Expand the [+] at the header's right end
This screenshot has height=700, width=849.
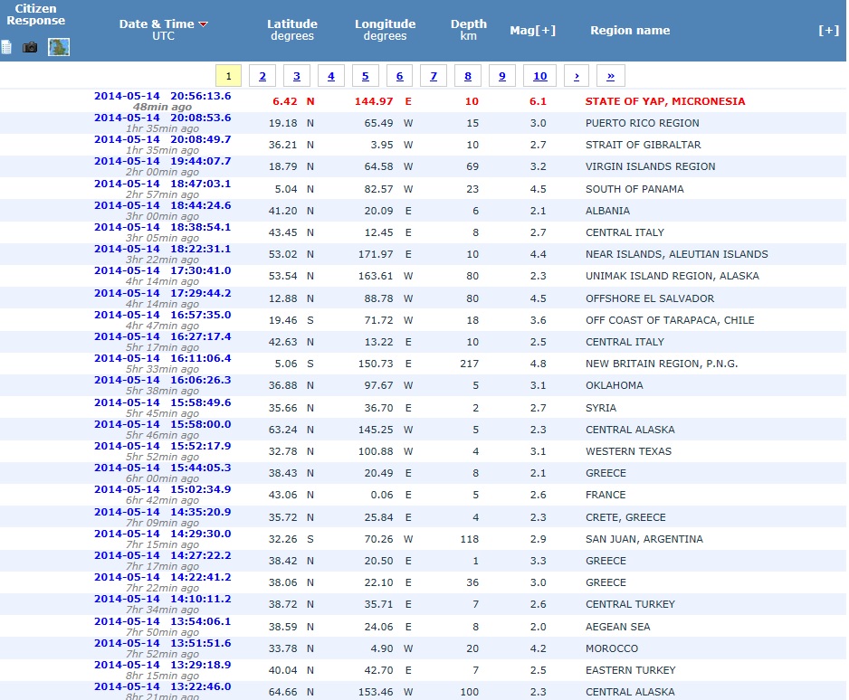click(828, 30)
